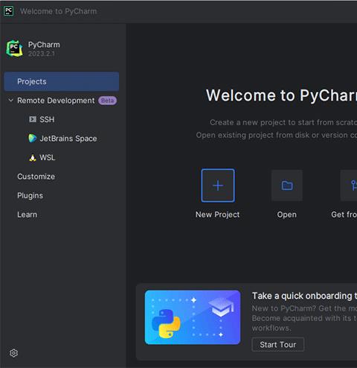Click the Welcome to PyCharm heading
Viewport: 357px width, 368px height.
(x=281, y=95)
